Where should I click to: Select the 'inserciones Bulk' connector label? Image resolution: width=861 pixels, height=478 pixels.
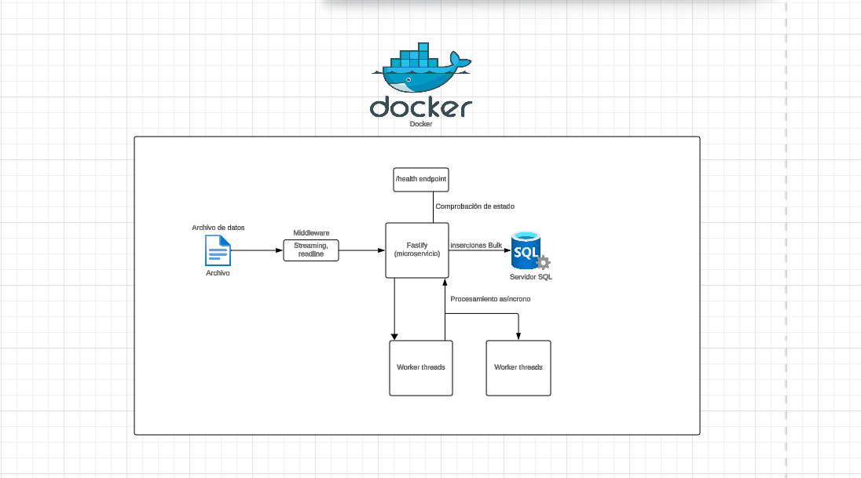pyautogui.click(x=476, y=246)
